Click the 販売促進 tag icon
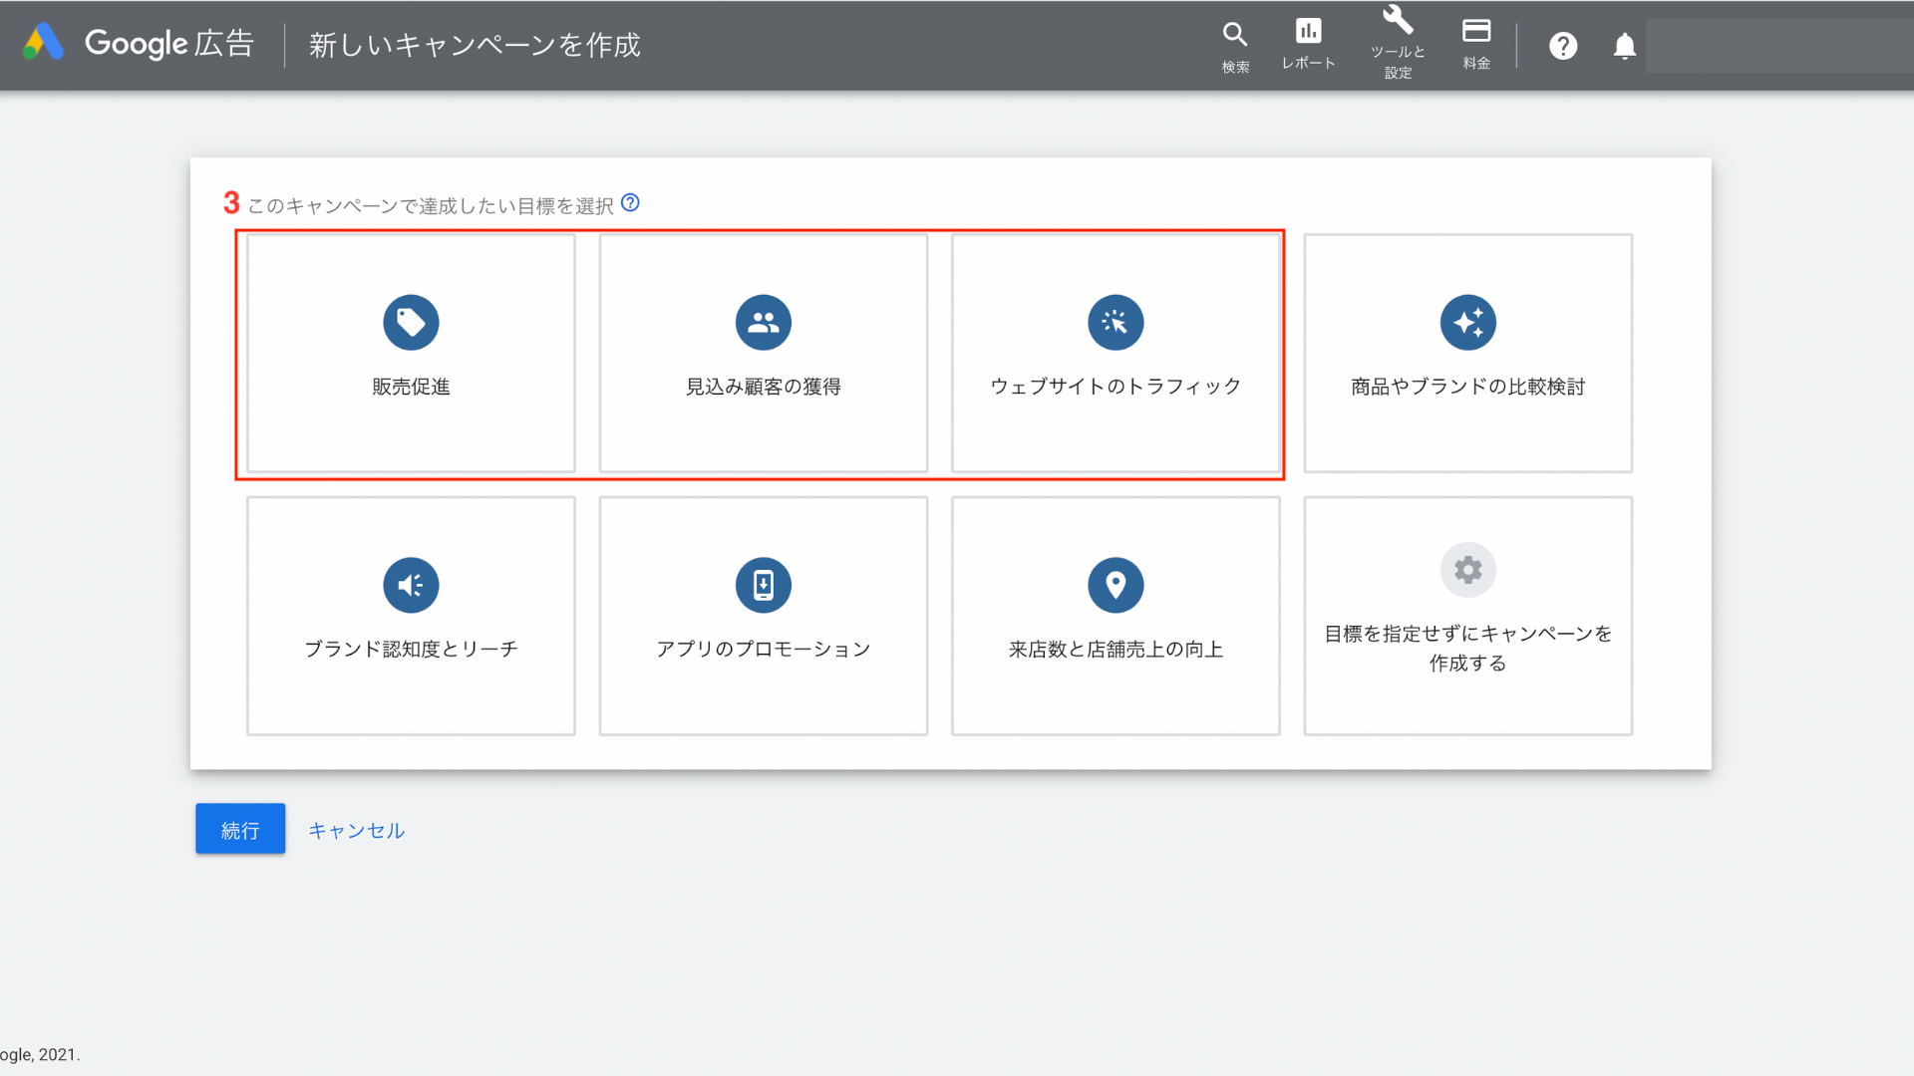Screen dimensions: 1914x1076 pos(411,322)
